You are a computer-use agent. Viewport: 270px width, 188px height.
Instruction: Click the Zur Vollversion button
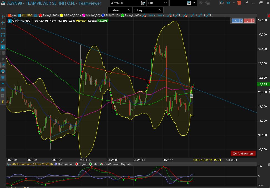pos(243,153)
